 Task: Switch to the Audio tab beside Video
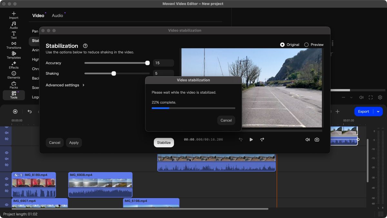[x=57, y=16]
